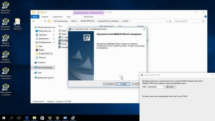
Task: Refresh the Explorer folder view
Action: coord(170,21)
